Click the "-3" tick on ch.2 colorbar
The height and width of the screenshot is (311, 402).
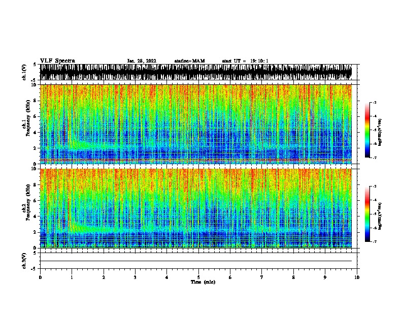[x=374, y=186]
